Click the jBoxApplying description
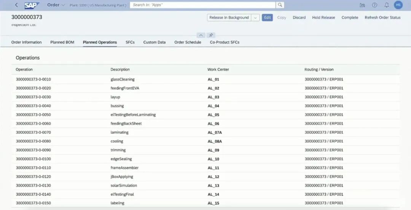Viewport: 411px width, 210px height. pos(122,177)
